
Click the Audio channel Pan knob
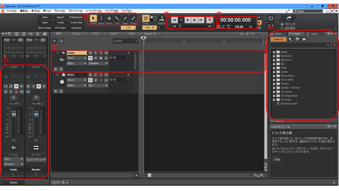(x=14, y=99)
